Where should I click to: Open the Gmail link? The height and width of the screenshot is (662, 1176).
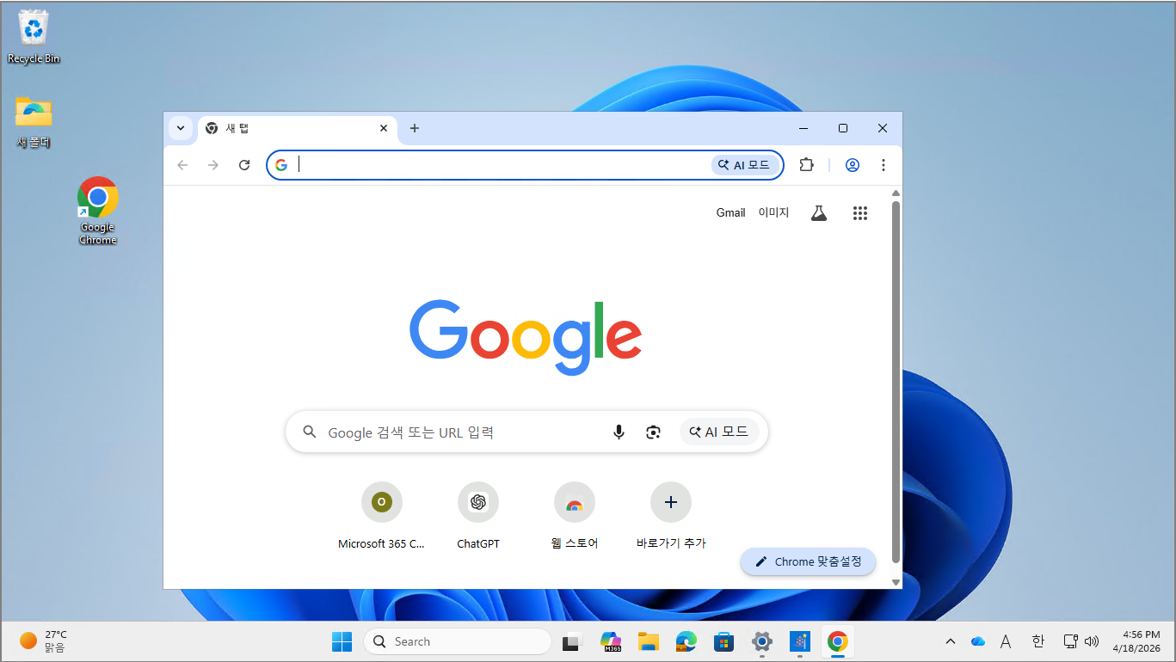pyautogui.click(x=730, y=212)
